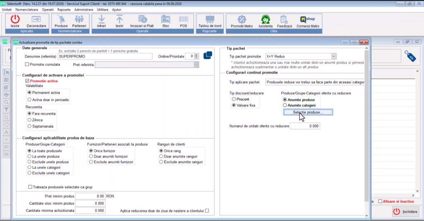Image resolution: width=424 pixels, height=221 pixels.
Task: Open the Utilitare menu
Action: click(x=103, y=10)
